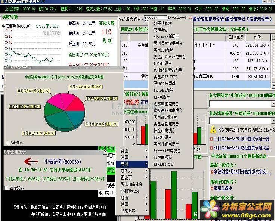Click pie label 单笔卖出200-500万(27%)
275x221 pixels.
coord(39,133)
